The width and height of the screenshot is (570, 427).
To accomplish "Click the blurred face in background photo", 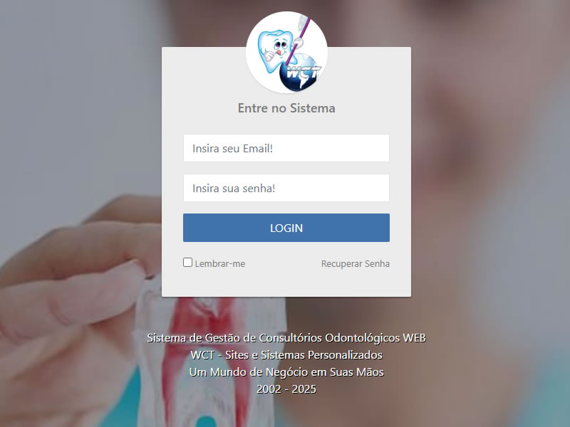I will pyautogui.click(x=472, y=109).
